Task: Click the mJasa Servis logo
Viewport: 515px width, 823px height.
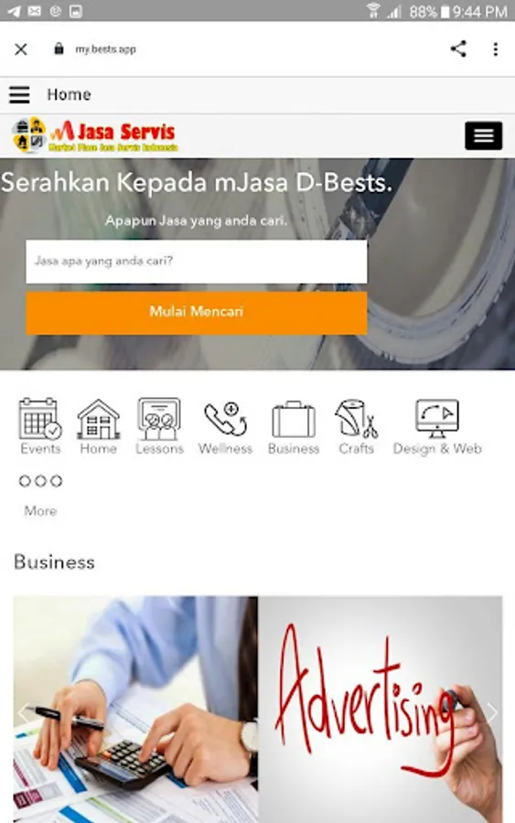Action: 95,135
